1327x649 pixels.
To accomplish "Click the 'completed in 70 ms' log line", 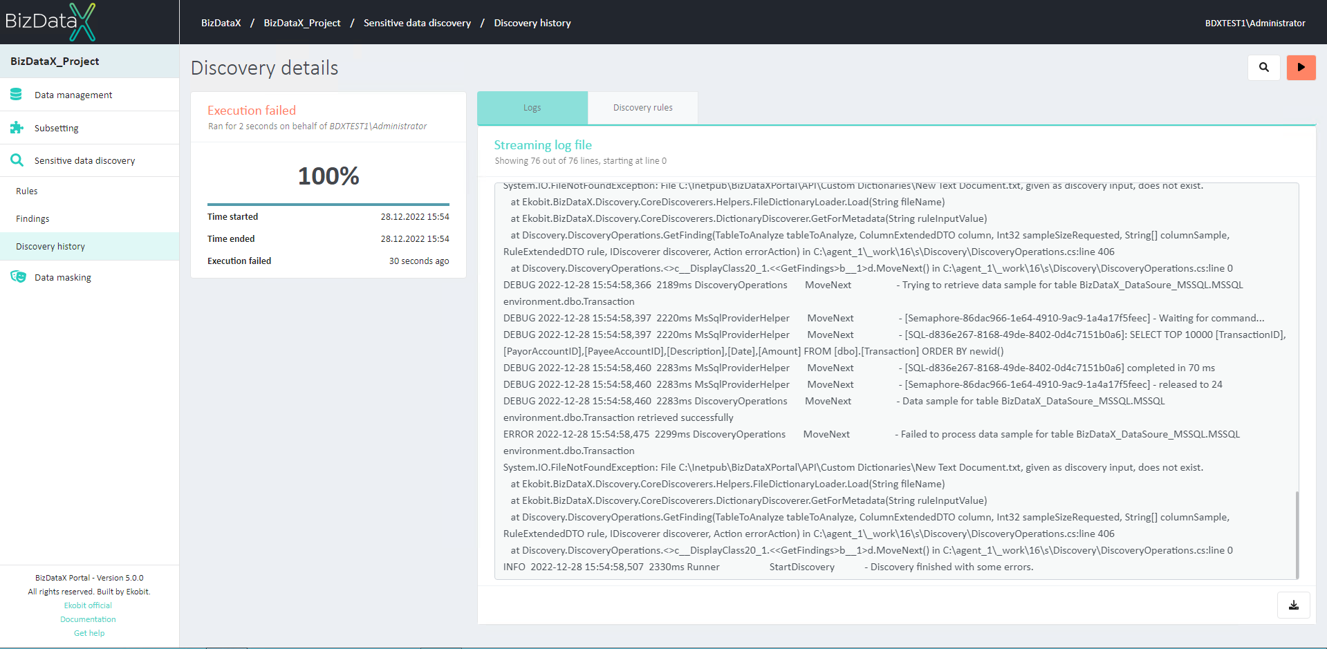I will click(x=859, y=368).
